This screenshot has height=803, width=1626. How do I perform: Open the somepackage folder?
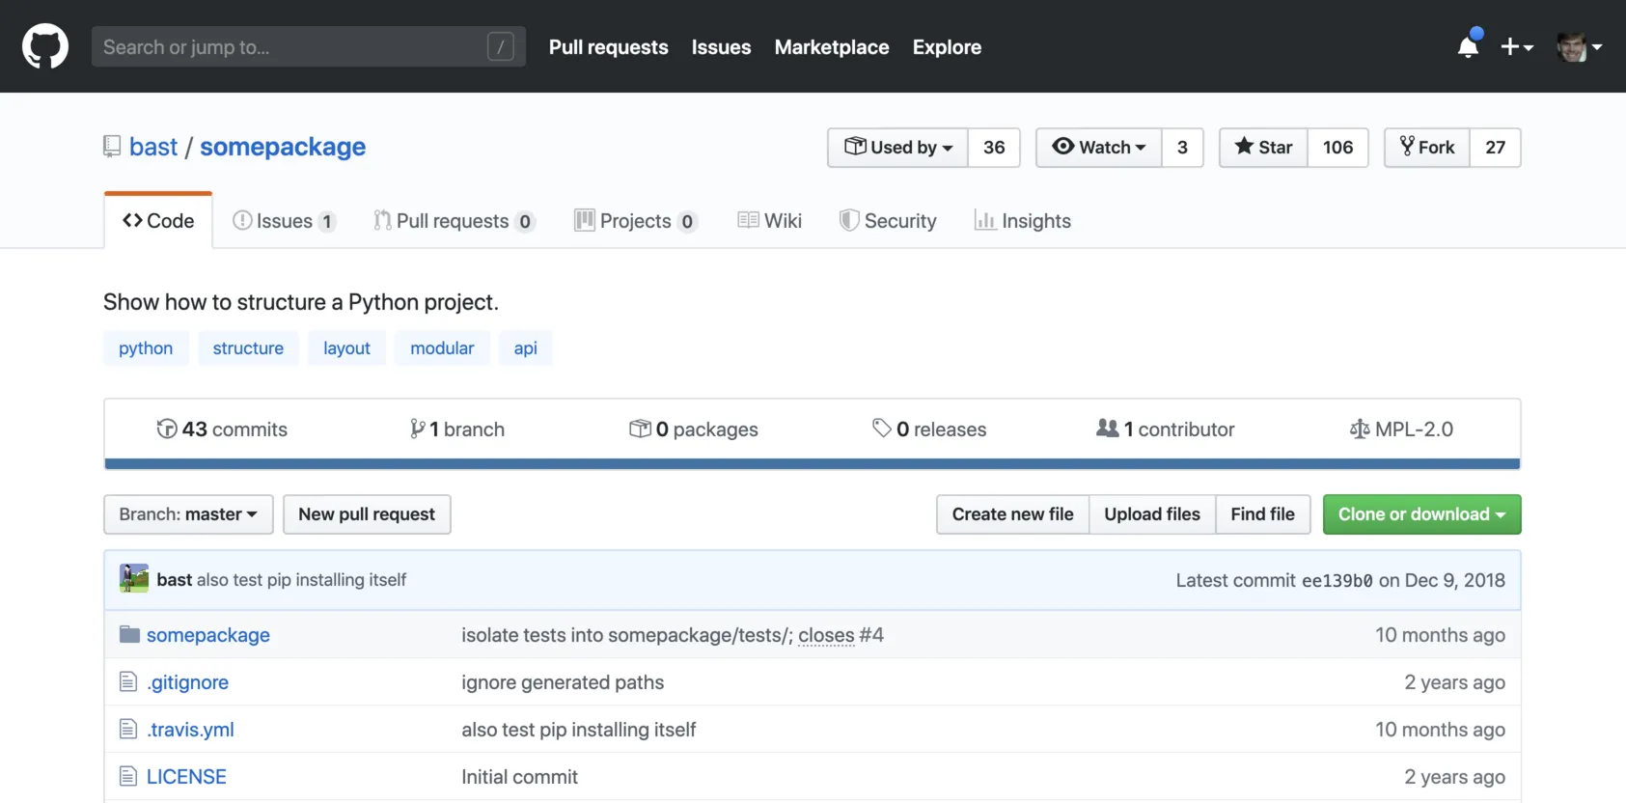tap(208, 635)
